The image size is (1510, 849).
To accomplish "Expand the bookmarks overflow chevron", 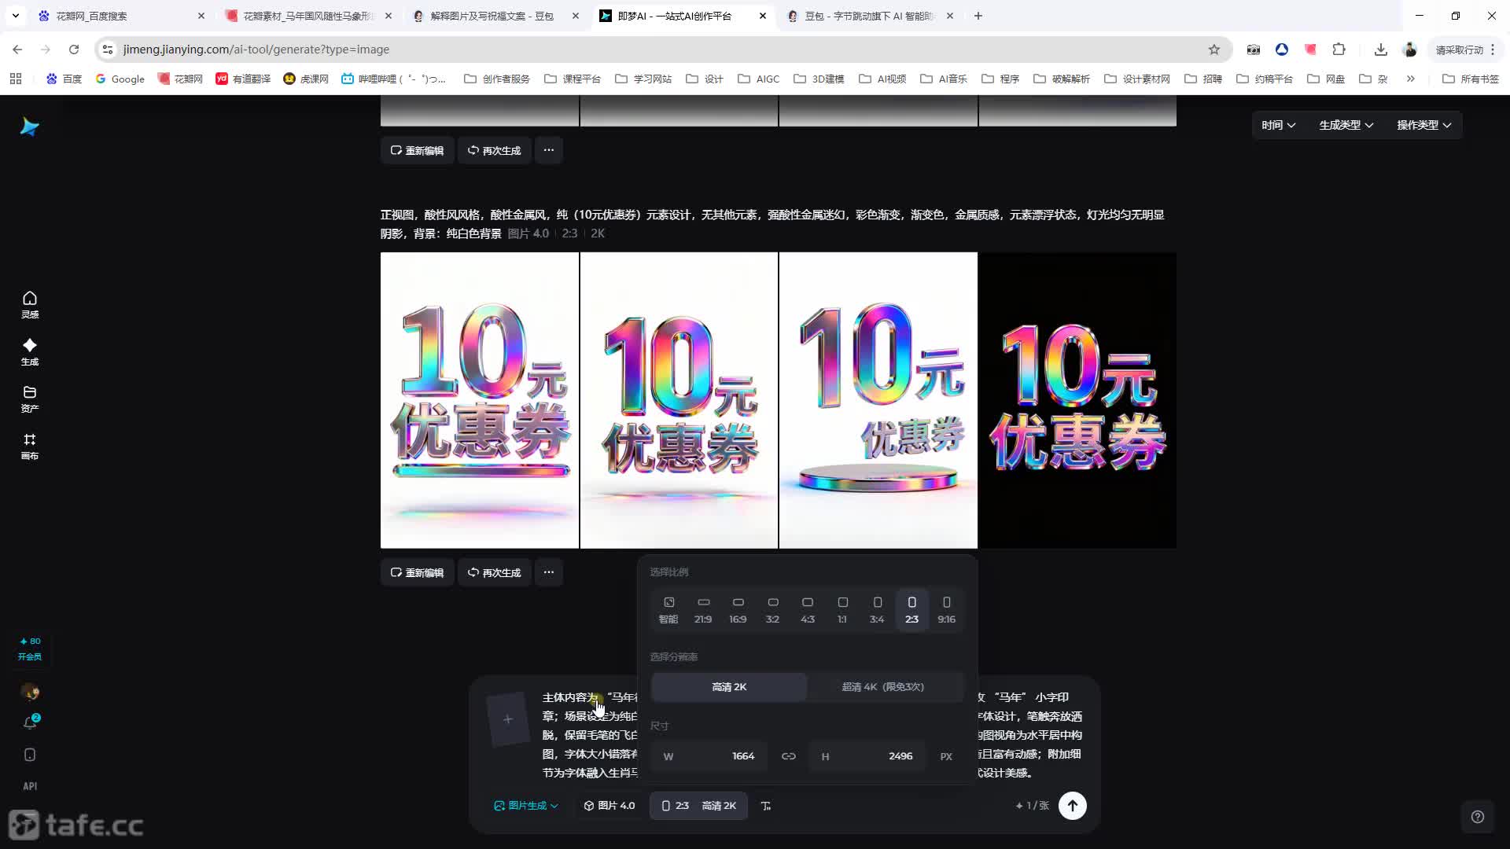I will 1410,79.
